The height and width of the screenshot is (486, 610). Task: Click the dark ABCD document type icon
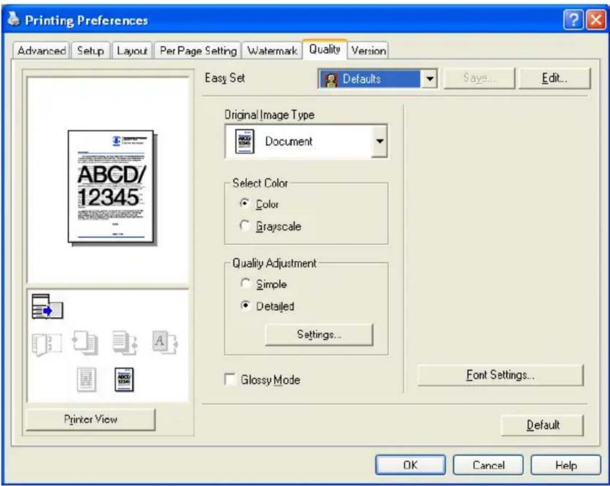point(124,380)
